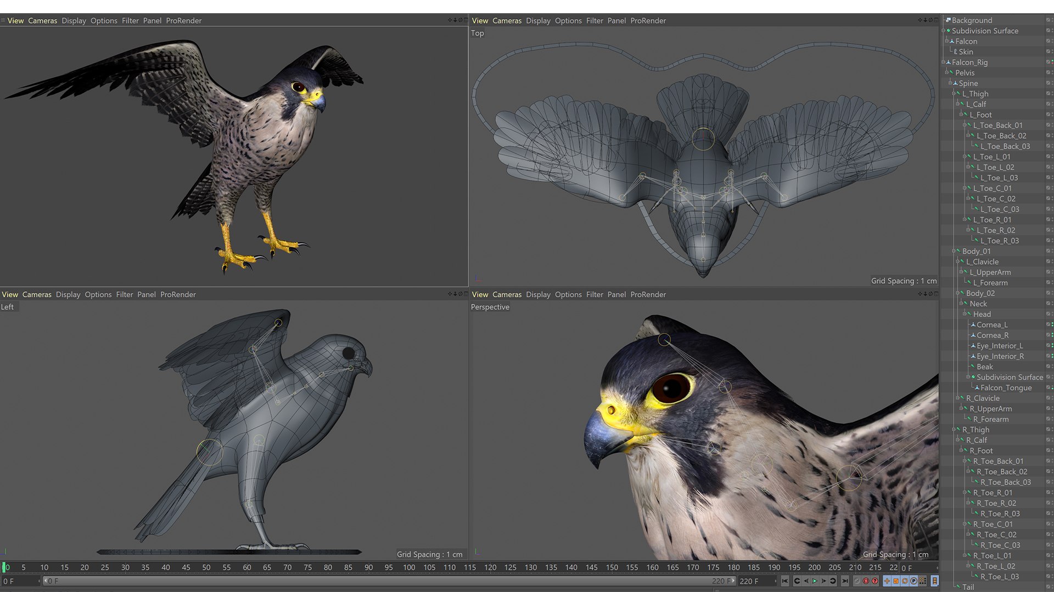Click the Falcon mesh object icon
The image size is (1054, 592).
[952, 41]
